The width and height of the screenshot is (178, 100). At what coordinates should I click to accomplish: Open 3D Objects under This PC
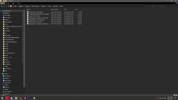click(8, 76)
